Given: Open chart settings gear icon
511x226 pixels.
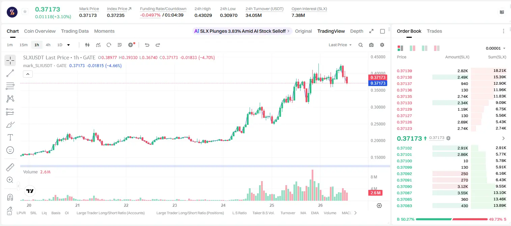Looking at the screenshot, I should (x=382, y=45).
